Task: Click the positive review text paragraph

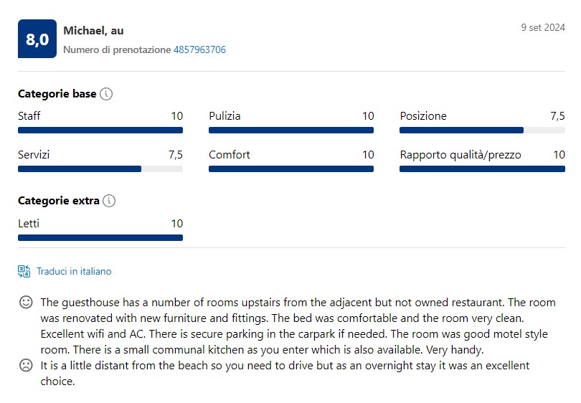Action: [298, 326]
